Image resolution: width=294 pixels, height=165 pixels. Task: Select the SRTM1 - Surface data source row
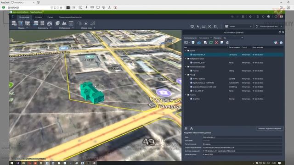coord(233,79)
